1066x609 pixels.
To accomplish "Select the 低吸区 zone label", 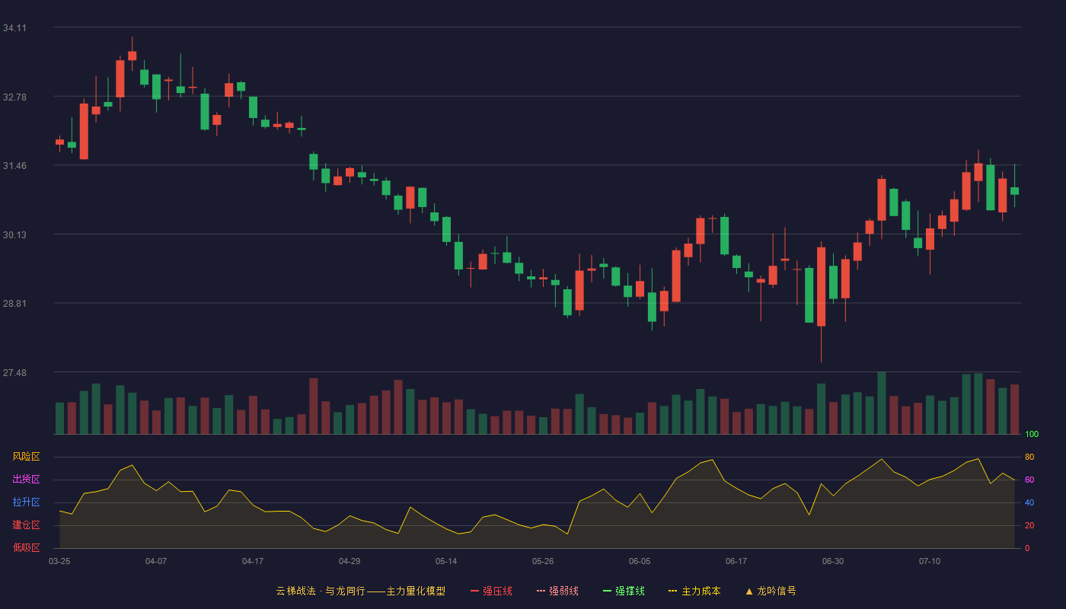I will click(x=26, y=547).
